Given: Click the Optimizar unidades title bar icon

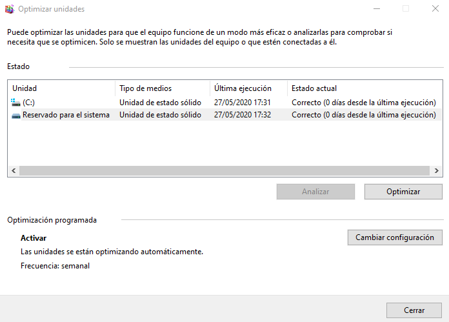Looking at the screenshot, I should (x=9, y=9).
